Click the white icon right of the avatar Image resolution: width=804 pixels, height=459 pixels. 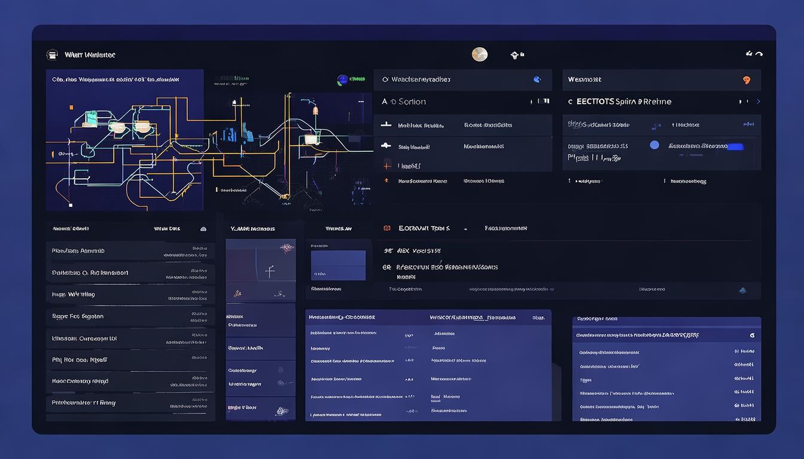click(x=516, y=55)
